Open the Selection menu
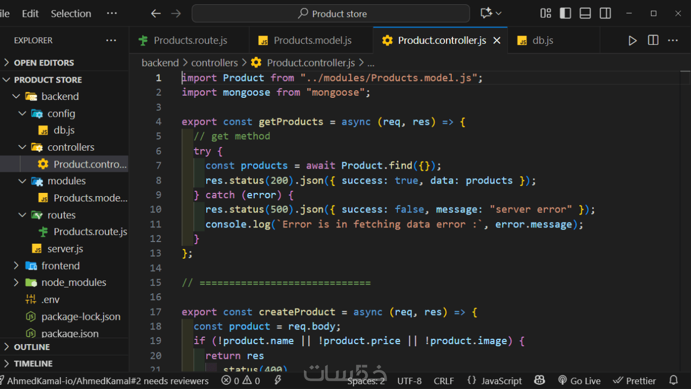Image resolution: width=691 pixels, height=389 pixels. click(71, 14)
